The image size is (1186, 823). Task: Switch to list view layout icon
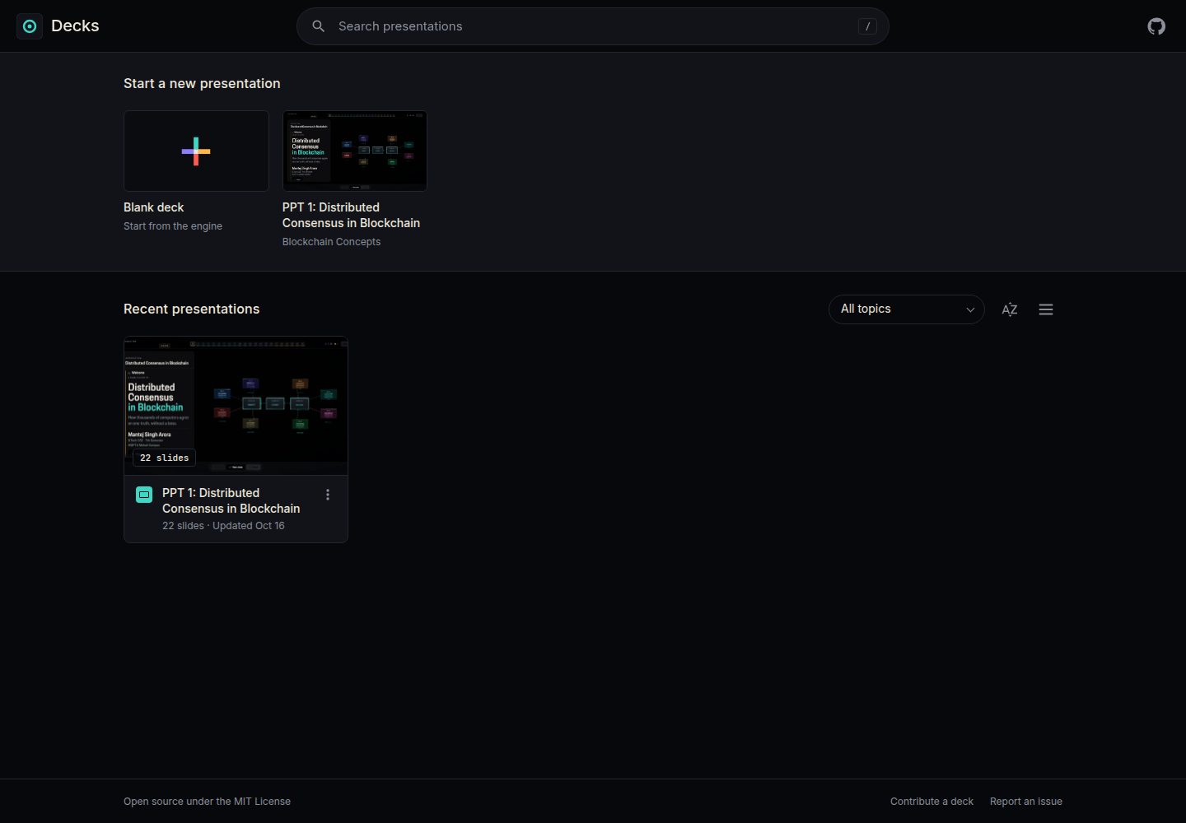1046,309
